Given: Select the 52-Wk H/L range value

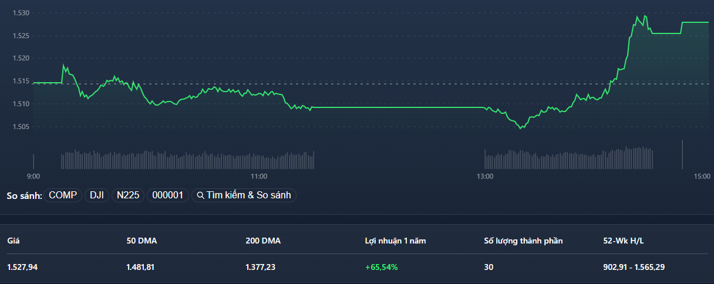Looking at the screenshot, I should (634, 267).
